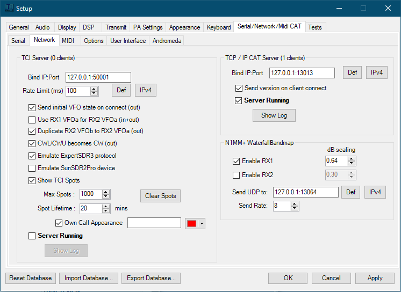Screen dimensions: 401x292
Task: Click the TCI Server IPv4 button
Action: point(146,90)
